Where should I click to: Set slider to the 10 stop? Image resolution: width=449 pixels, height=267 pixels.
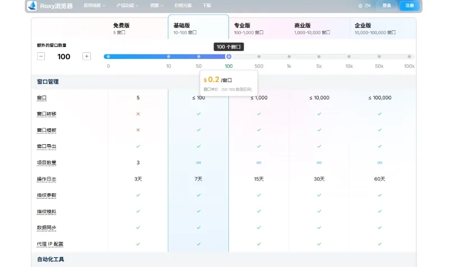168,57
